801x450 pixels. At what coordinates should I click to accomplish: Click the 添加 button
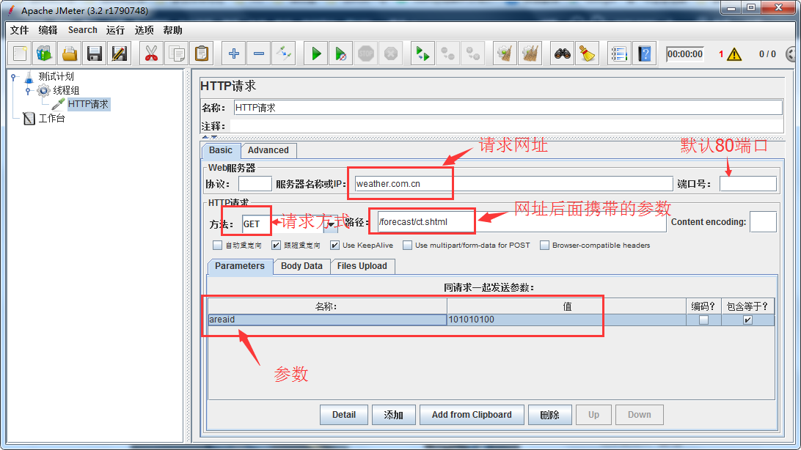[393, 415]
